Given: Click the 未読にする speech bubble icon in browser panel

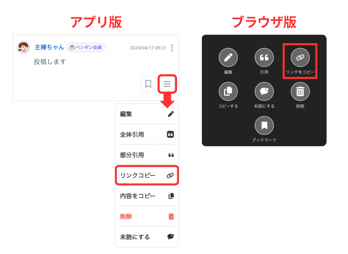Looking at the screenshot, I should tap(264, 92).
